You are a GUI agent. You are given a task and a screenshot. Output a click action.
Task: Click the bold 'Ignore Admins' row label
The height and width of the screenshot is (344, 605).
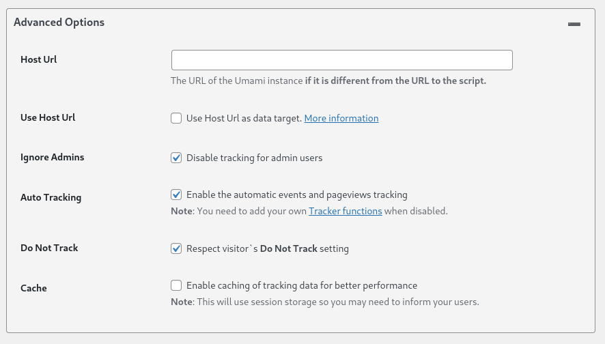point(53,157)
